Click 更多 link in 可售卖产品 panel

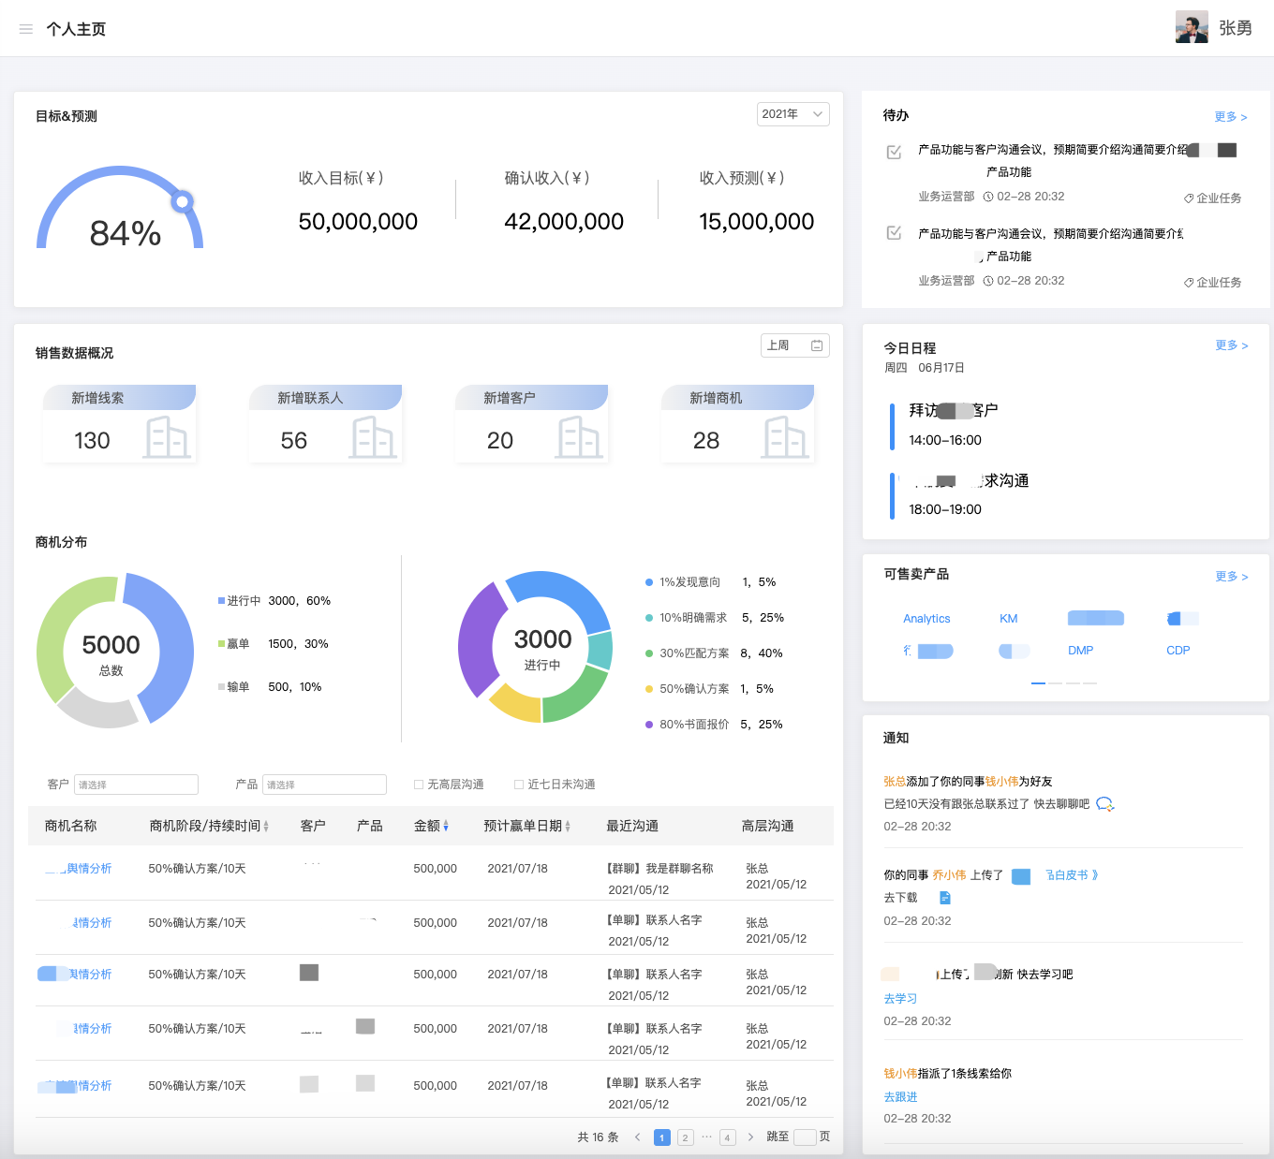(x=1232, y=577)
